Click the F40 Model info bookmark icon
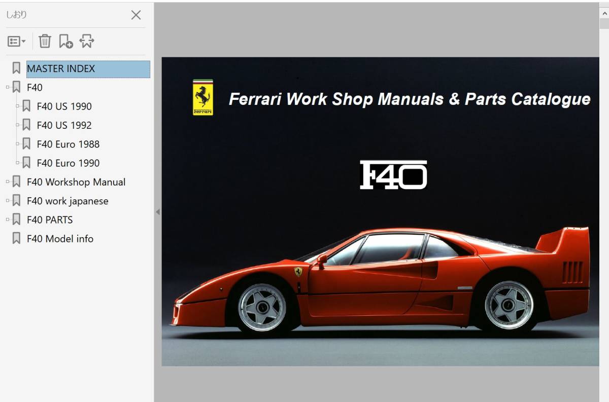Image resolution: width=609 pixels, height=402 pixels. pyautogui.click(x=16, y=239)
